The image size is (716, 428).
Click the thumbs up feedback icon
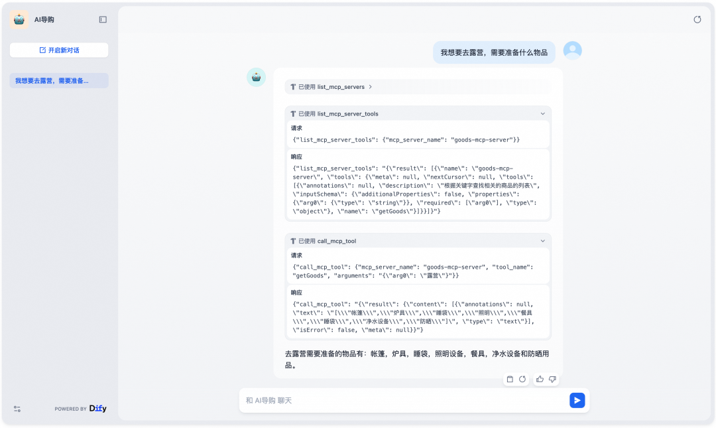coord(539,379)
